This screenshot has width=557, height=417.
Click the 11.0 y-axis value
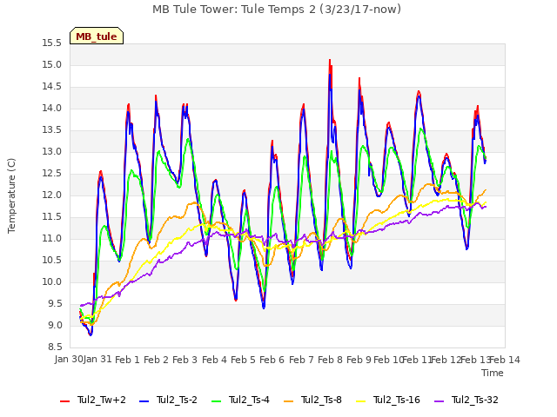52,239
